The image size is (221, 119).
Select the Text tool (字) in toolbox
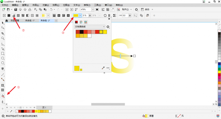coord(3,69)
